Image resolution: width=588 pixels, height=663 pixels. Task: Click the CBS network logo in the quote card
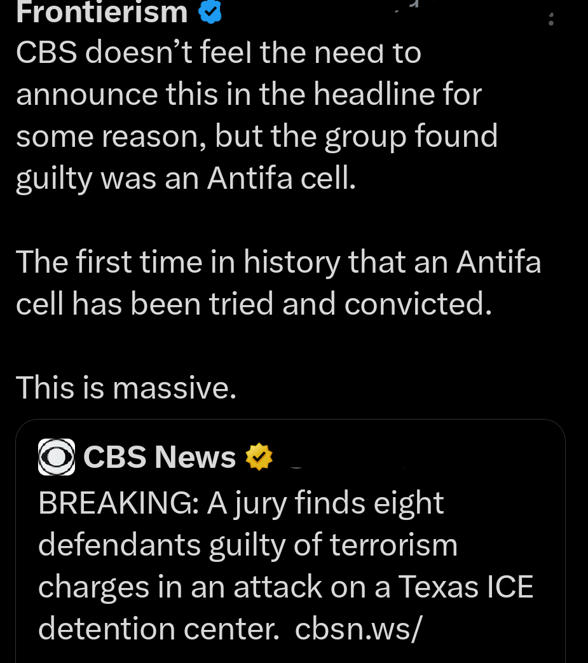[x=57, y=456]
